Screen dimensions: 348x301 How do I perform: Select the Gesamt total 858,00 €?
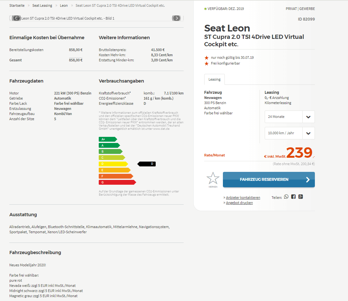pos(76,60)
